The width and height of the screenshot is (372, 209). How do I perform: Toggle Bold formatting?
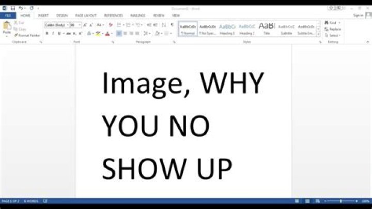coord(47,34)
